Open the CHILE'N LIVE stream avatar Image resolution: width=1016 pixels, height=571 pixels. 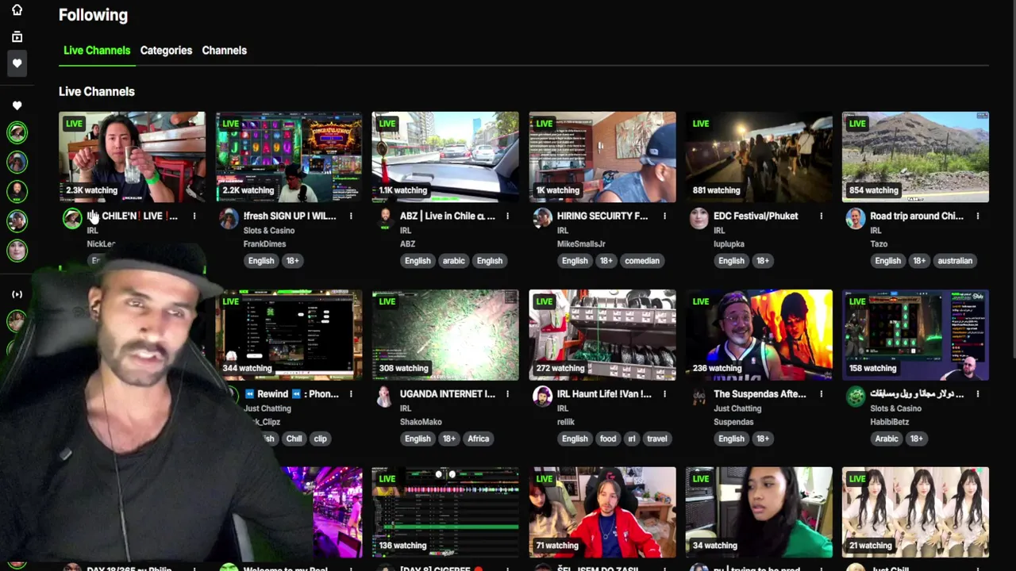click(72, 219)
